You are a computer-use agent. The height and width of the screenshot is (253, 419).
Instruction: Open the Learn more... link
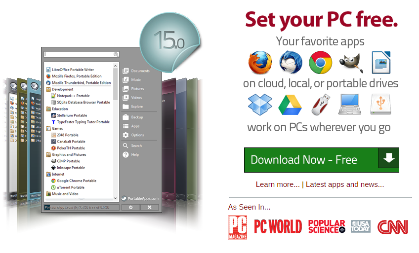click(x=278, y=184)
